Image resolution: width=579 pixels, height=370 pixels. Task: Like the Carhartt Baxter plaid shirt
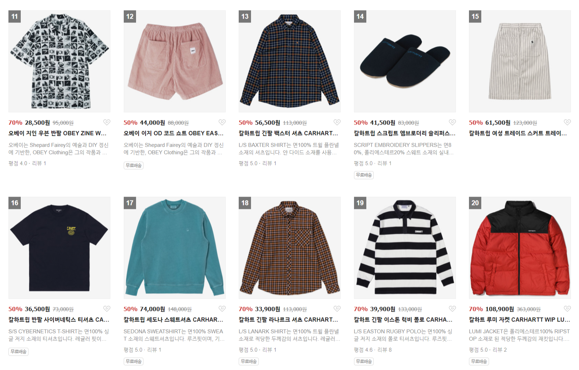tap(337, 122)
